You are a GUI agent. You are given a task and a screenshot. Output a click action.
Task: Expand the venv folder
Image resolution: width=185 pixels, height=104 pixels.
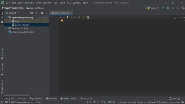coord(9,21)
